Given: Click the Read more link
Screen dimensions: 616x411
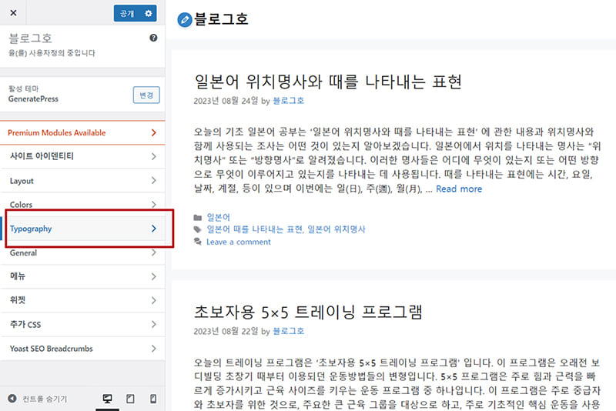Looking at the screenshot, I should click(459, 189).
